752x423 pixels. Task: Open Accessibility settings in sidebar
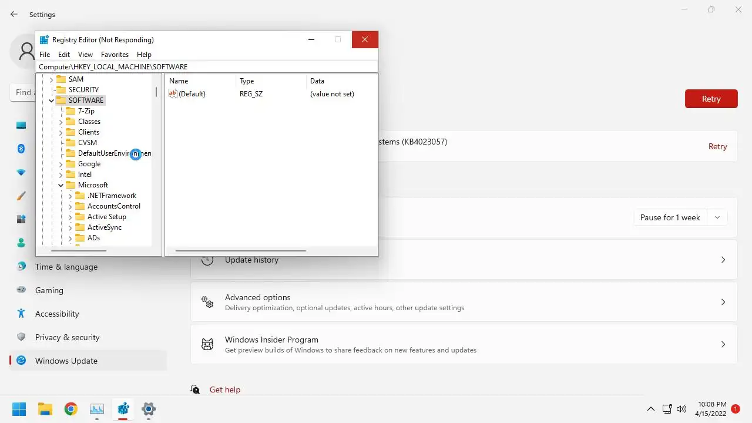pos(88,314)
